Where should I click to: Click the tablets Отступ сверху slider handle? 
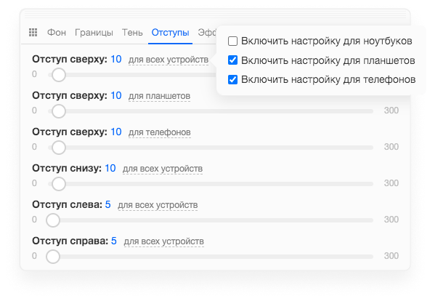pos(59,111)
